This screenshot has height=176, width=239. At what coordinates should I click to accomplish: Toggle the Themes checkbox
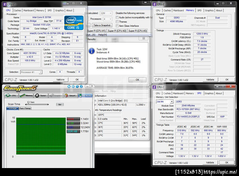point(116,22)
